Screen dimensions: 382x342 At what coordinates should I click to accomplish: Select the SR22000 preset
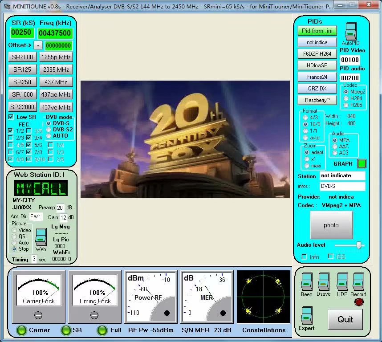22,107
